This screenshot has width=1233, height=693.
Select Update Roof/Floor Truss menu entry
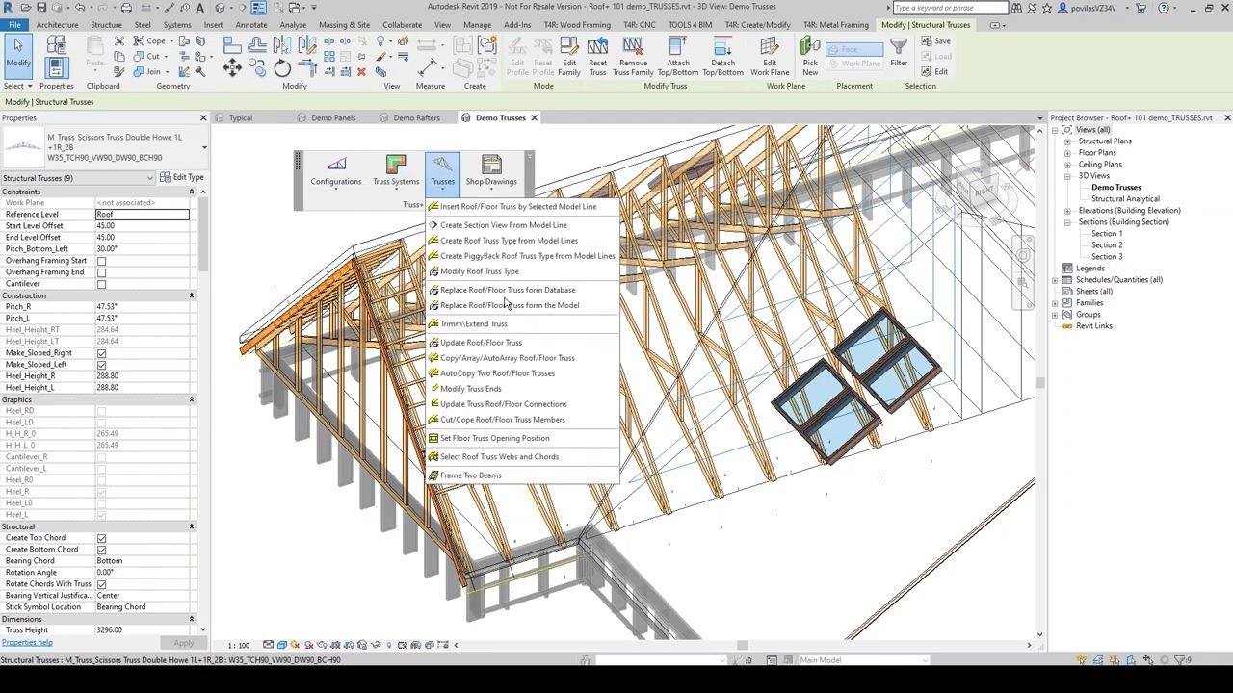coord(481,343)
